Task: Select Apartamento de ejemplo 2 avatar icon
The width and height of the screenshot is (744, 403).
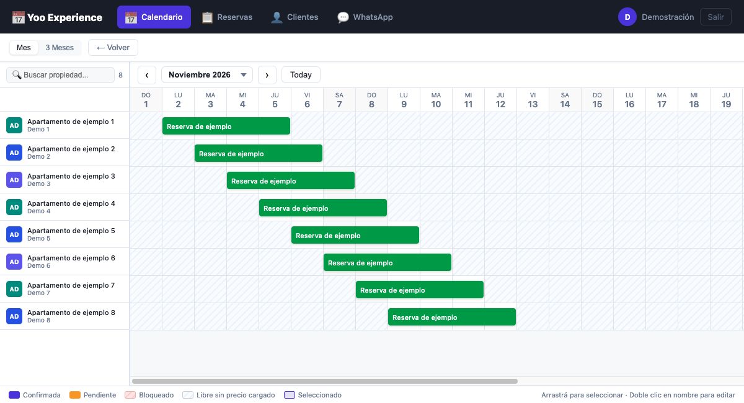Action: point(14,153)
